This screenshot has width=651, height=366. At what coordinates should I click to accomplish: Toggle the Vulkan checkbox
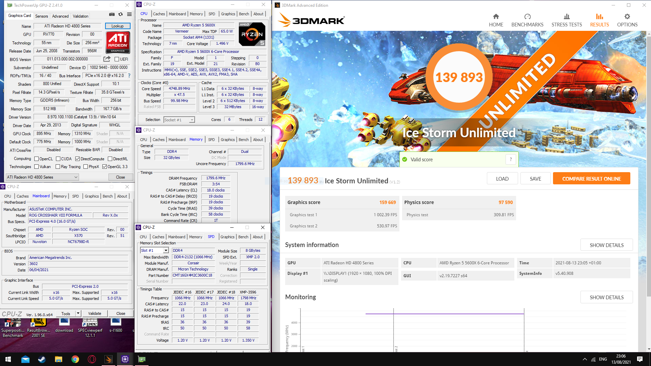pyautogui.click(x=37, y=166)
